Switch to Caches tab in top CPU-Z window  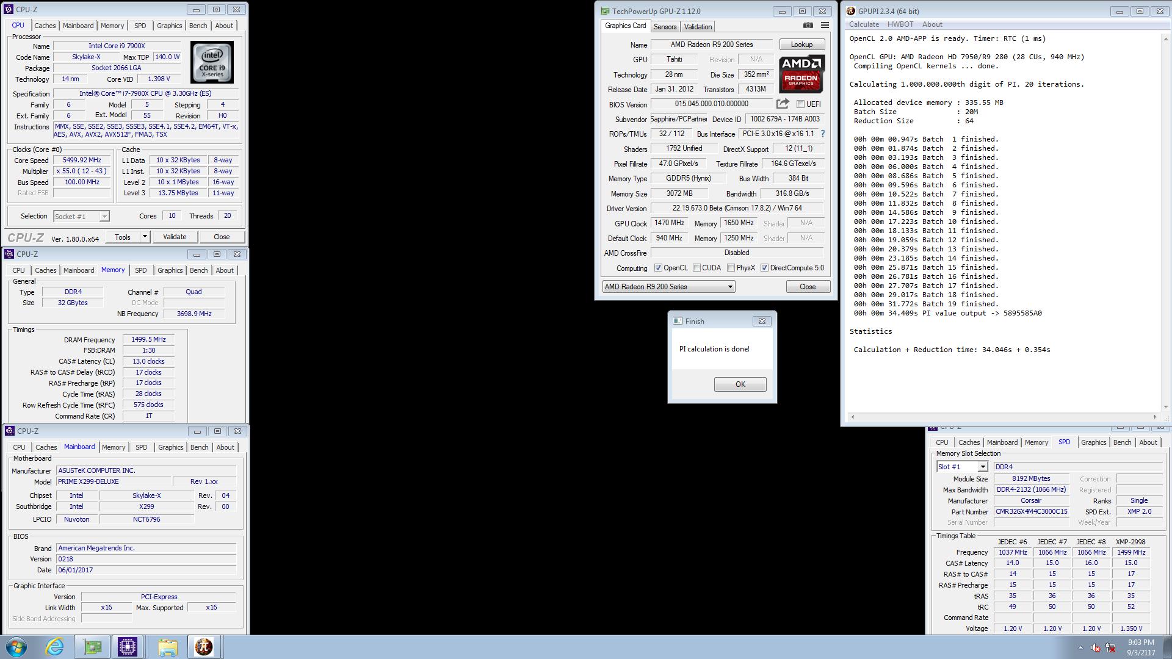(45, 26)
